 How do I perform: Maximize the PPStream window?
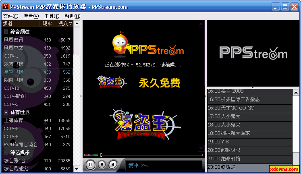(285, 7)
